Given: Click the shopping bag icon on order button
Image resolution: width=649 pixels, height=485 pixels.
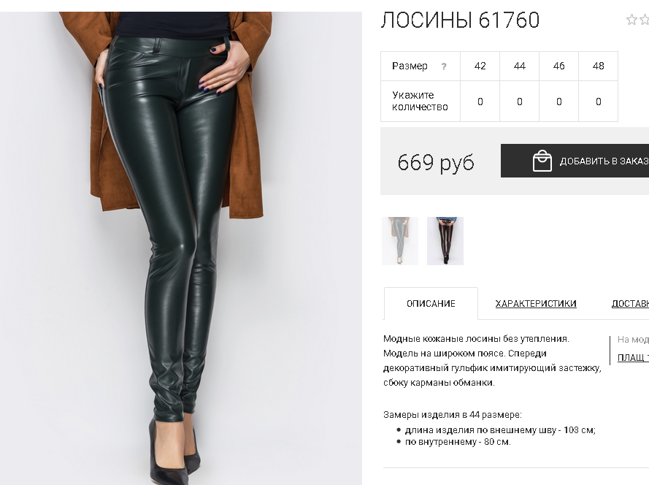Looking at the screenshot, I should [542, 161].
